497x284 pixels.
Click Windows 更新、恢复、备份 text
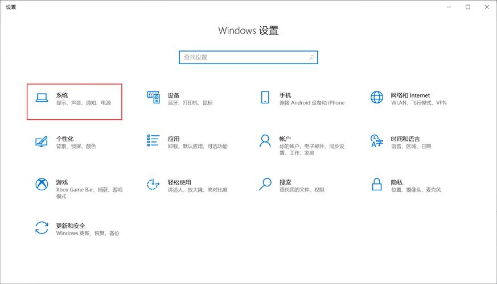(x=88, y=233)
